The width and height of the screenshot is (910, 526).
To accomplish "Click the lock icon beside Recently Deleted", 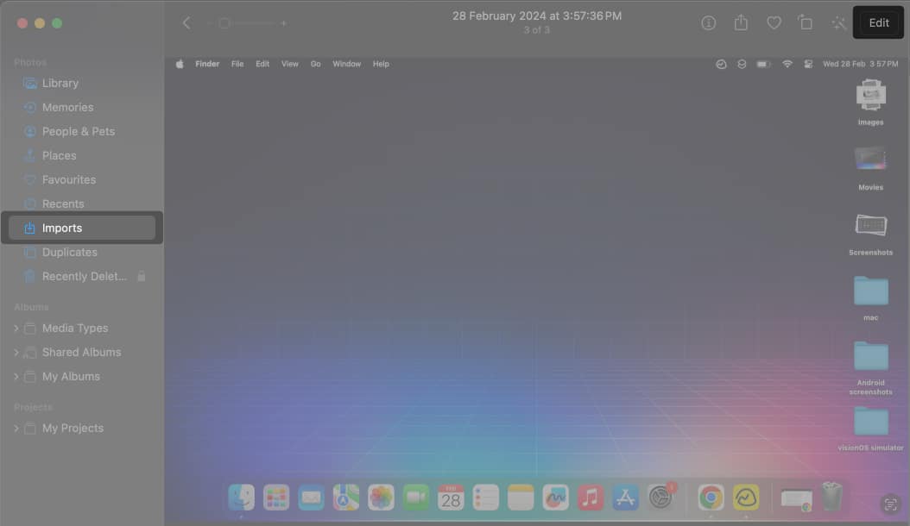I will point(141,277).
